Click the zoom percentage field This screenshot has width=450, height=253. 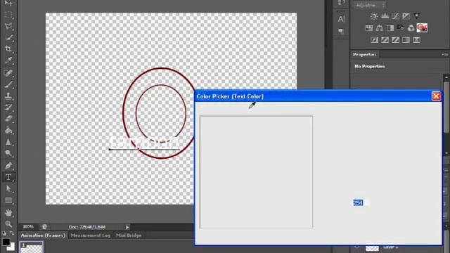point(28,226)
